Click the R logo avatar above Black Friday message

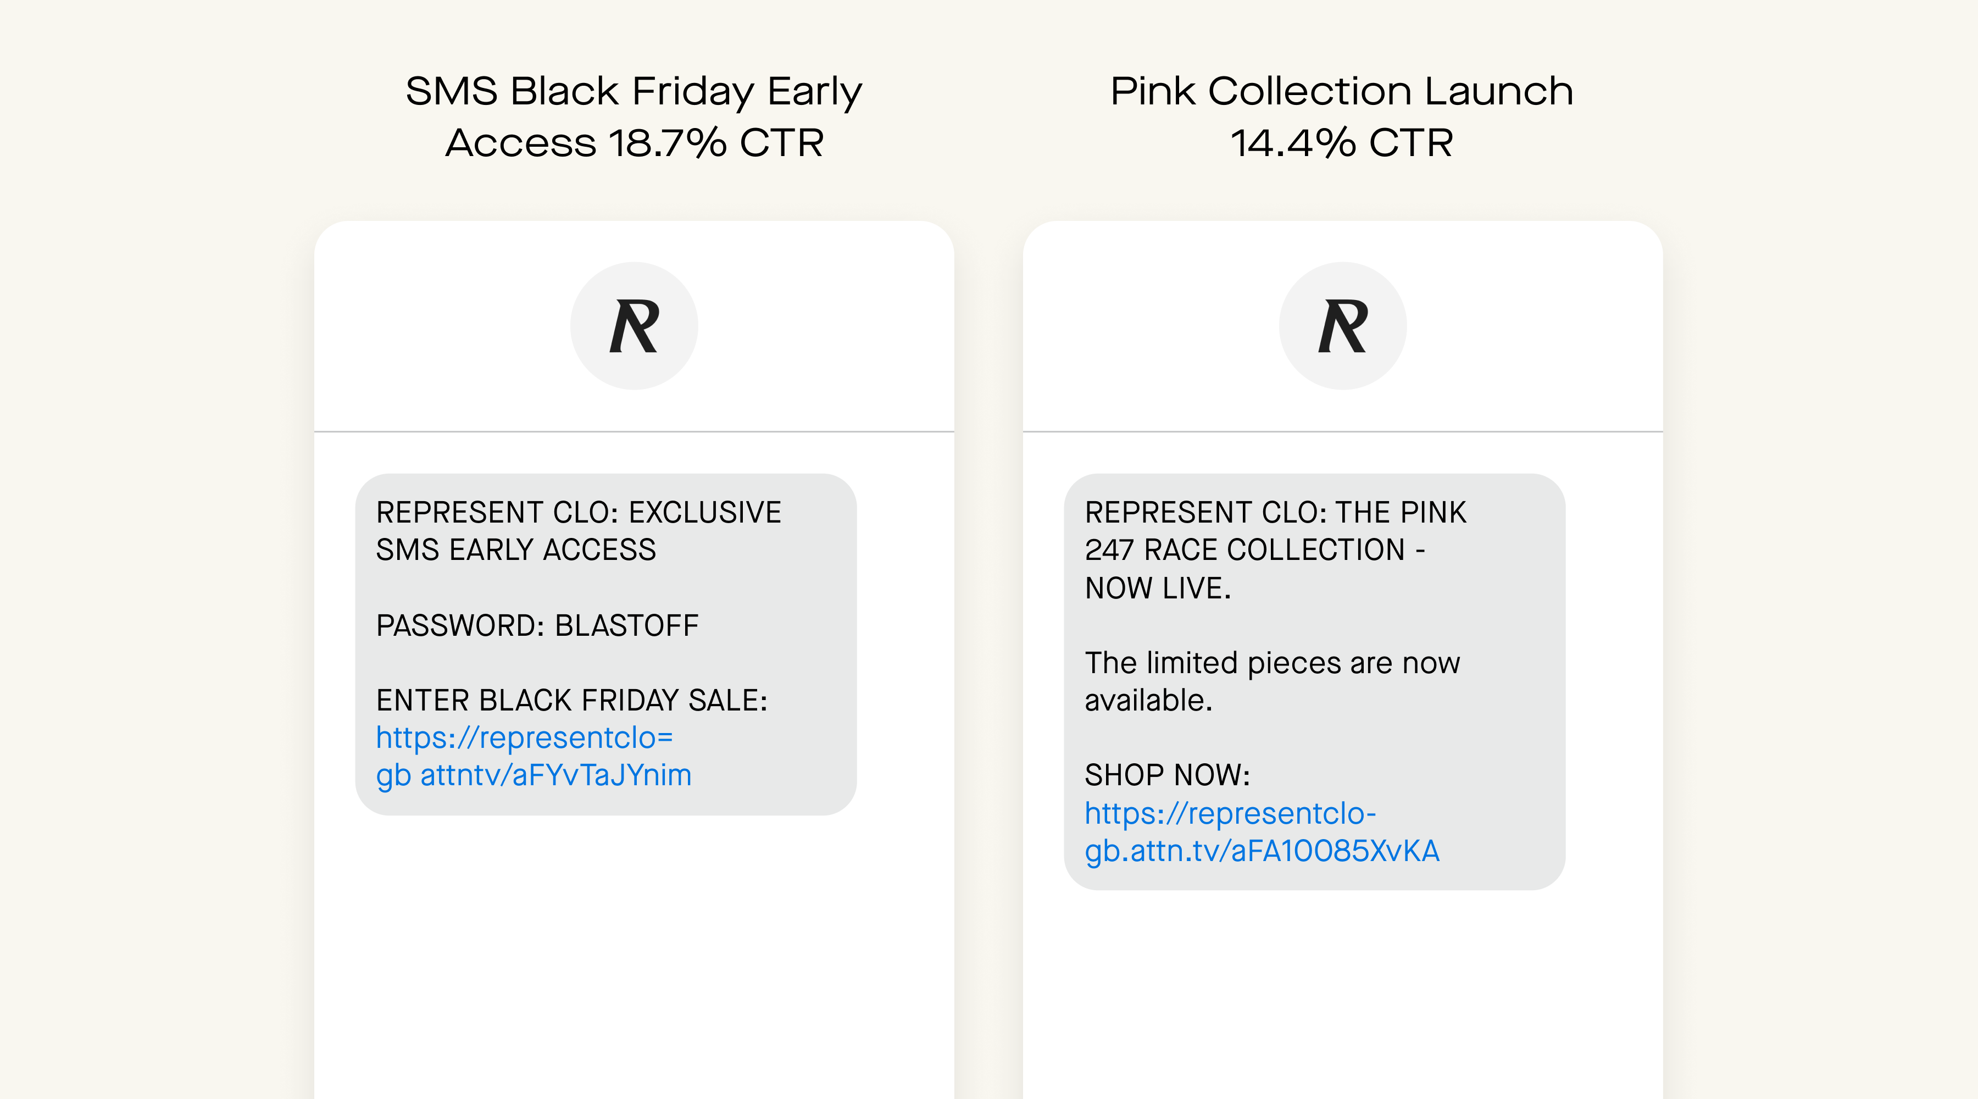(634, 326)
